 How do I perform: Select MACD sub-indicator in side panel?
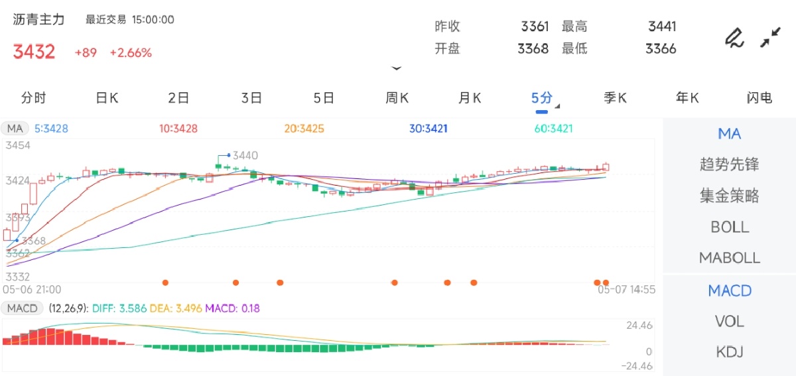730,290
